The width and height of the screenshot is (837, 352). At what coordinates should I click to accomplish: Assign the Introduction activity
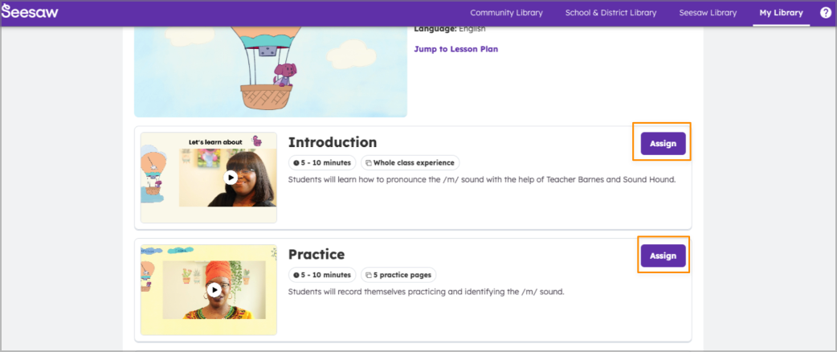coord(663,144)
